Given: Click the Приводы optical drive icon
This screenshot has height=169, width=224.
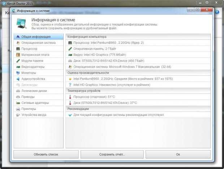Looking at the screenshot, I should [x=18, y=97].
